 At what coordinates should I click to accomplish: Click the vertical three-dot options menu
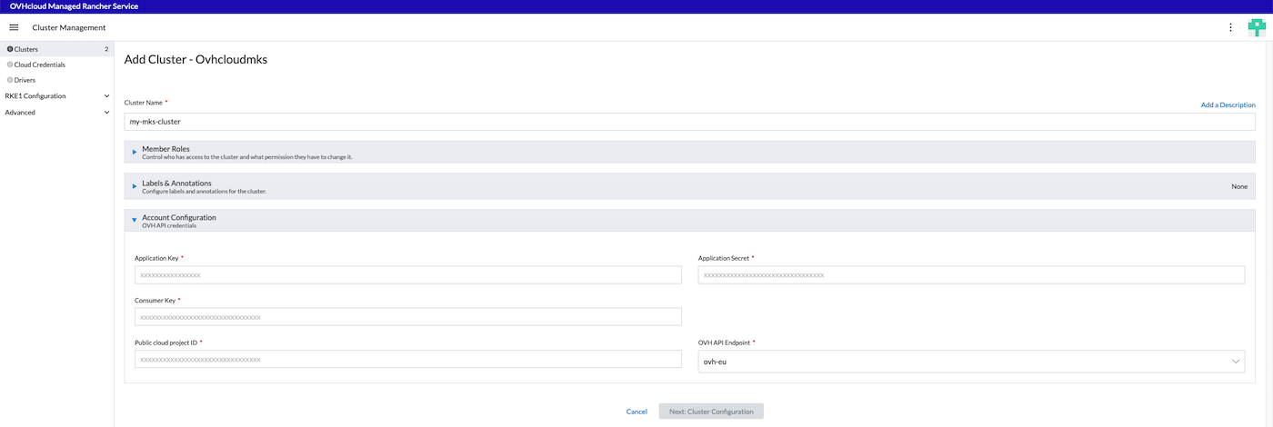click(1230, 27)
